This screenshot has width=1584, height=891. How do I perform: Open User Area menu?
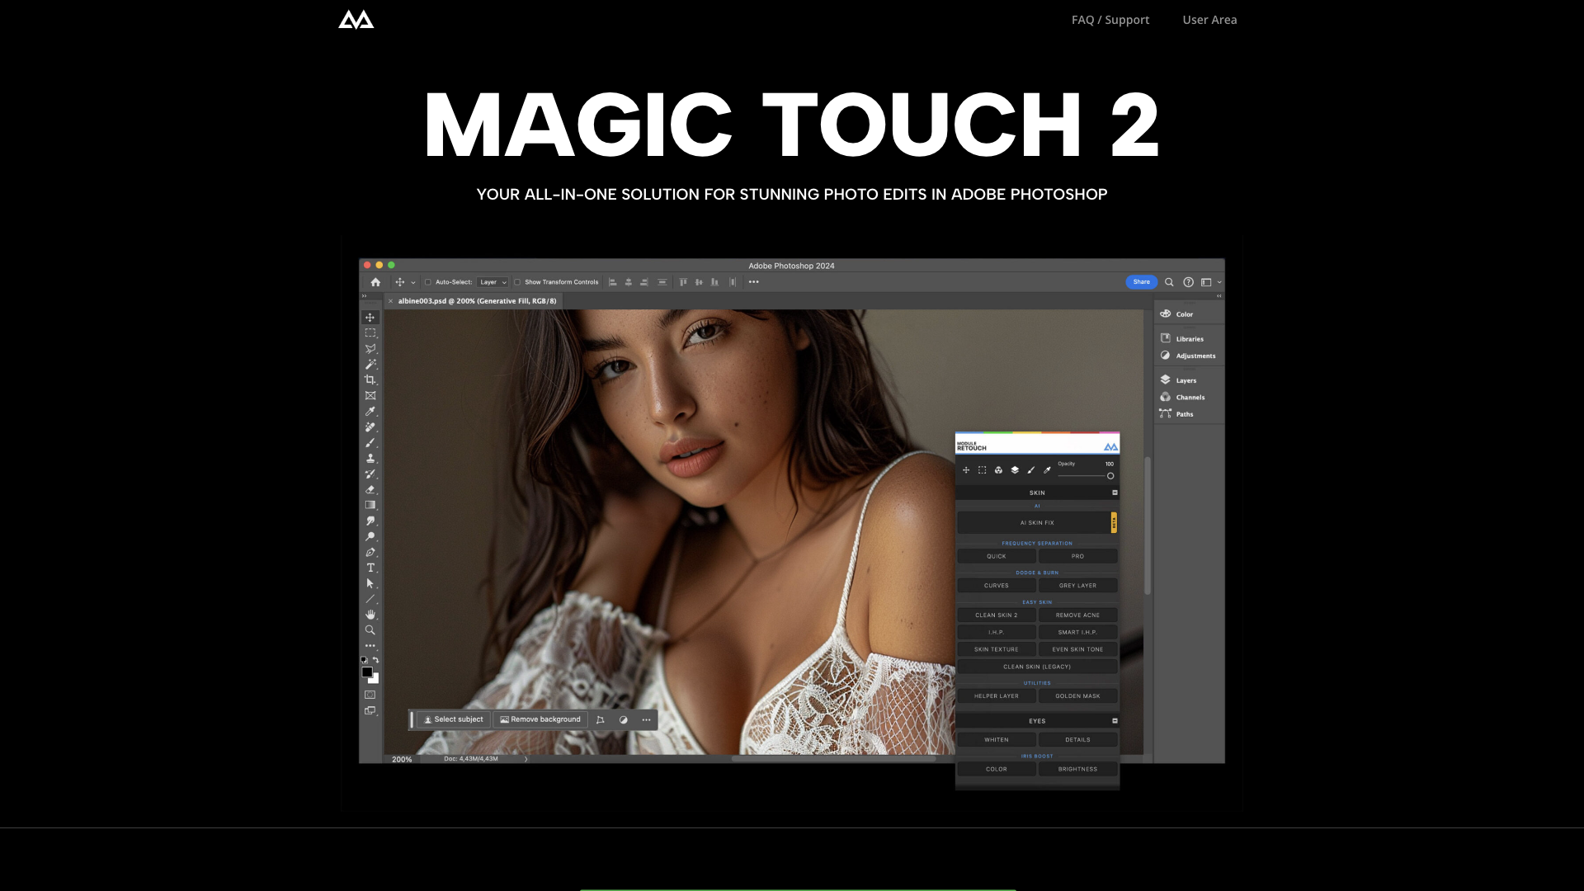1209,20
